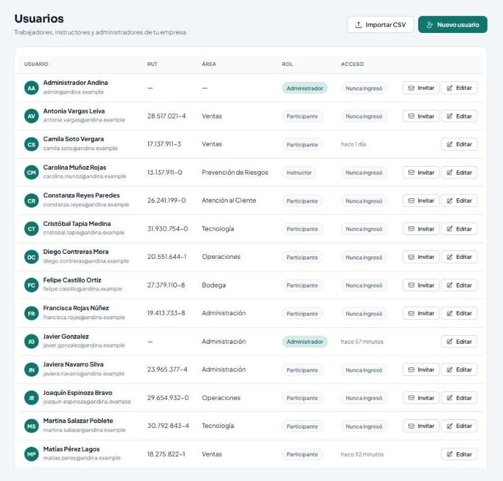Click the Importar CSV button

click(380, 24)
